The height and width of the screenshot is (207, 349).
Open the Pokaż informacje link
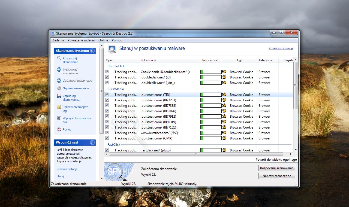pos(281,48)
